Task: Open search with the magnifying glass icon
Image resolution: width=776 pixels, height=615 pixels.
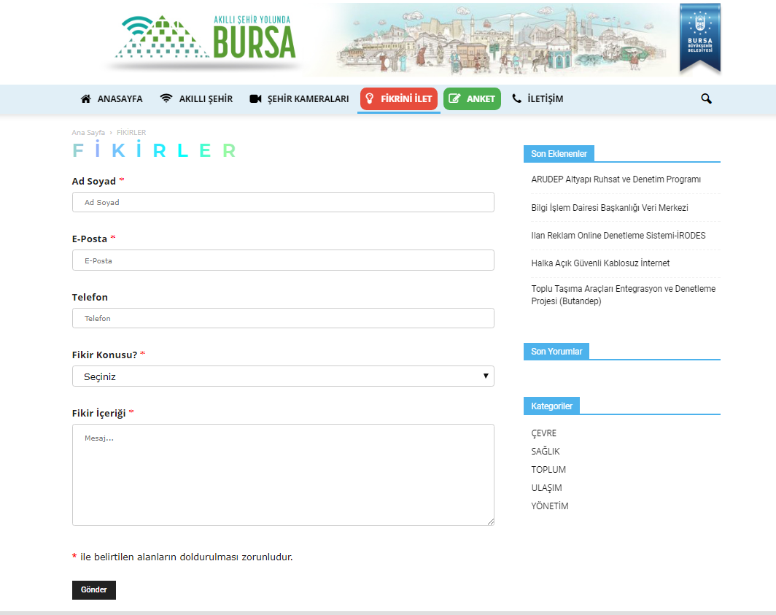Action: [706, 98]
